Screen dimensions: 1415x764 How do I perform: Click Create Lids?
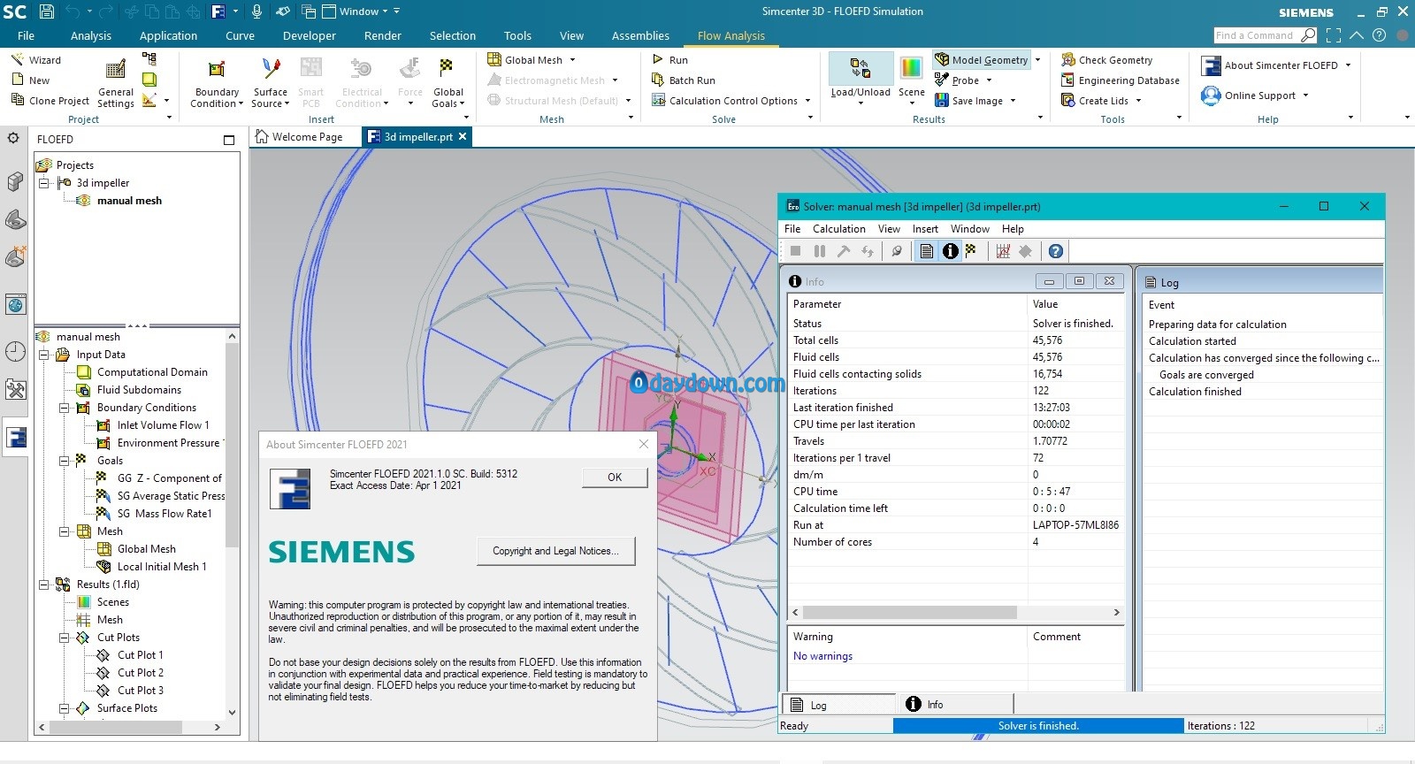pyautogui.click(x=1095, y=101)
